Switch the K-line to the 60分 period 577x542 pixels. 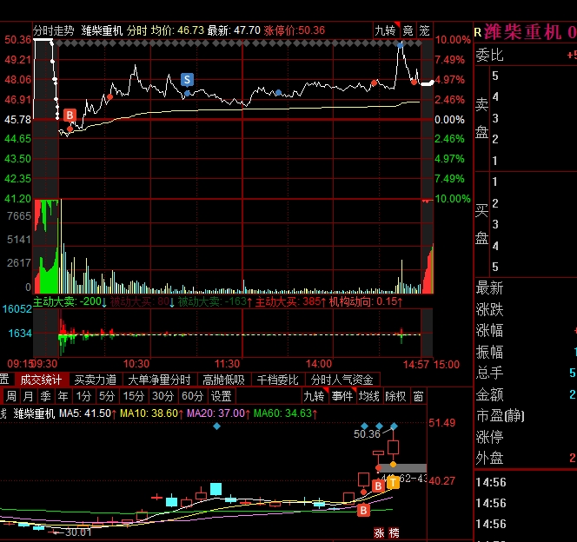pyautogui.click(x=192, y=396)
